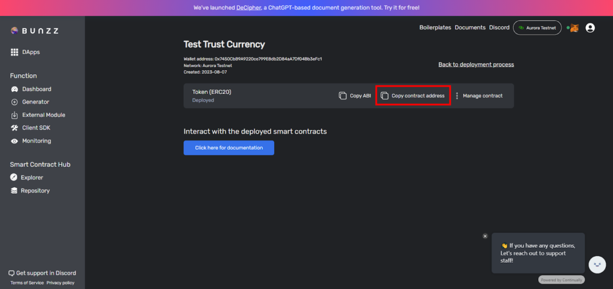Click the Explorer compass icon
This screenshot has height=289, width=613.
(14, 177)
